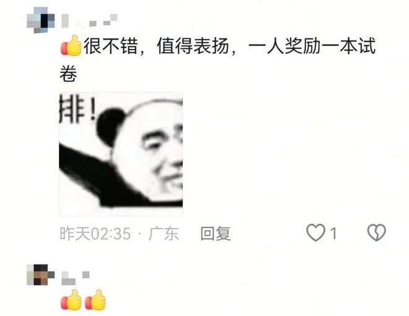
Task: Tap the broken-heart dislike icon
Action: tap(376, 232)
